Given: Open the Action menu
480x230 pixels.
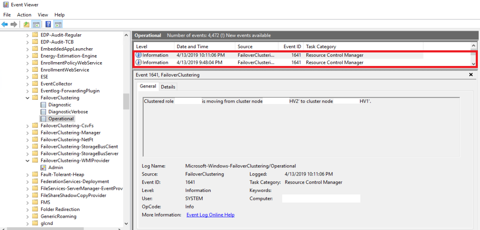Looking at the screenshot, I should tap(24, 15).
